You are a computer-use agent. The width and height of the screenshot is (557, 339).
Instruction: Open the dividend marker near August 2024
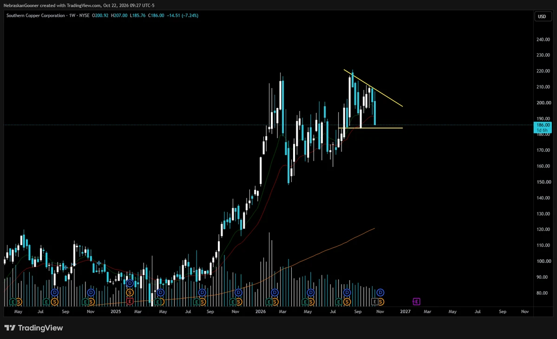coord(54,293)
